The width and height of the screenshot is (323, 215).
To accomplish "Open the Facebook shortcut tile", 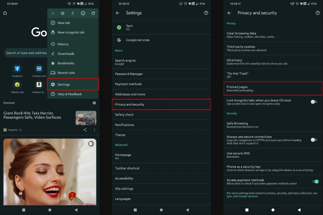I will [17, 69].
